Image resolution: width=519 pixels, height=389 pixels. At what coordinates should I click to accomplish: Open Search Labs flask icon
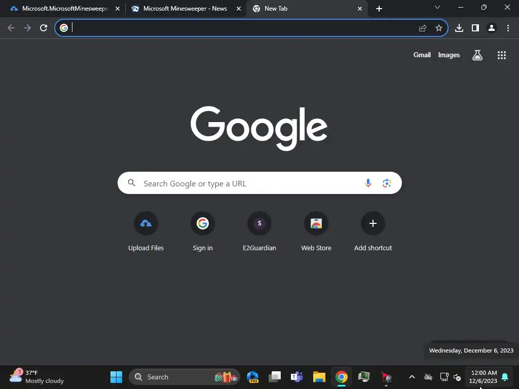click(x=477, y=55)
